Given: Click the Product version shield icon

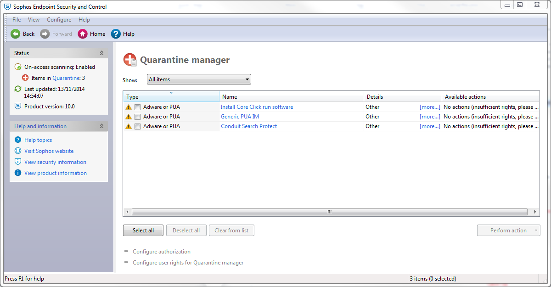Looking at the screenshot, I should click(18, 106).
